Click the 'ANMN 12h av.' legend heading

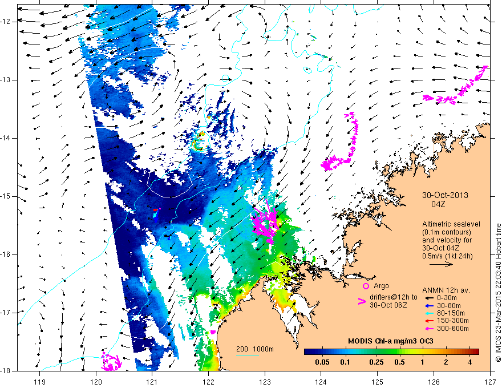pyautogui.click(x=446, y=290)
